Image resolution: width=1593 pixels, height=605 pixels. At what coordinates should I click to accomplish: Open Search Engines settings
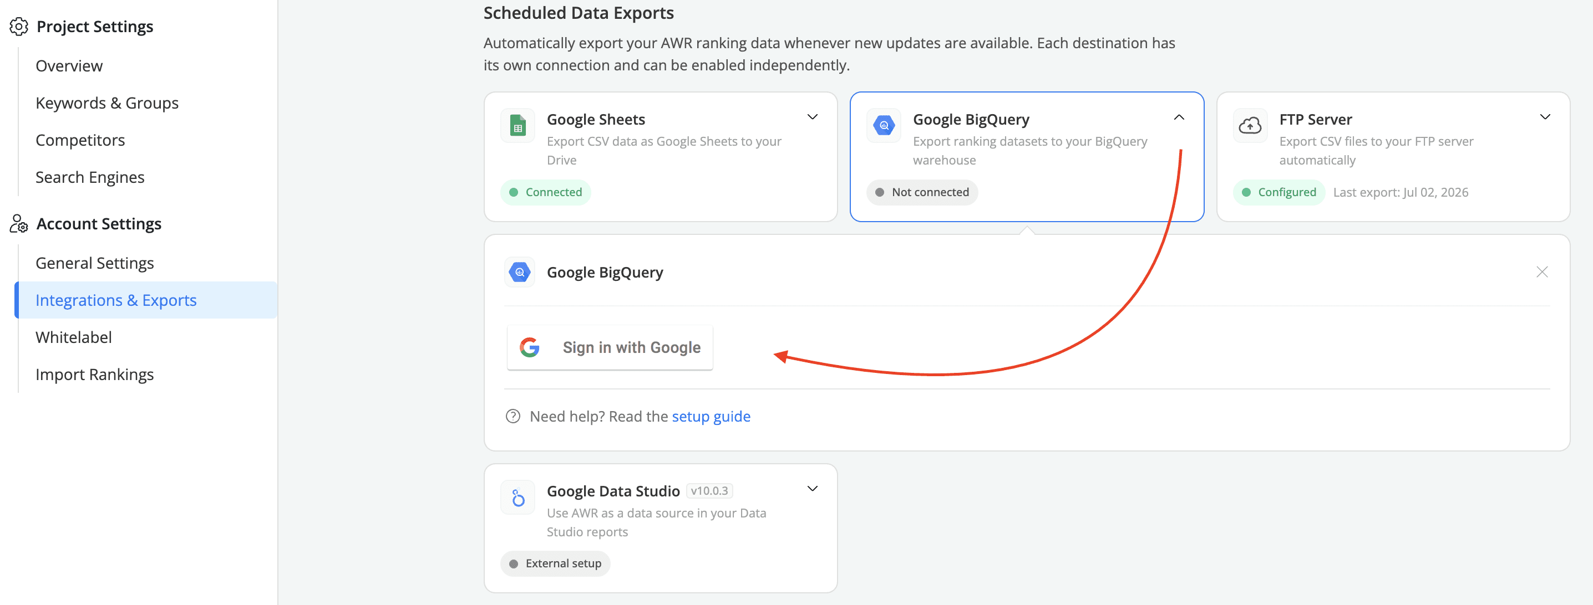pos(90,177)
